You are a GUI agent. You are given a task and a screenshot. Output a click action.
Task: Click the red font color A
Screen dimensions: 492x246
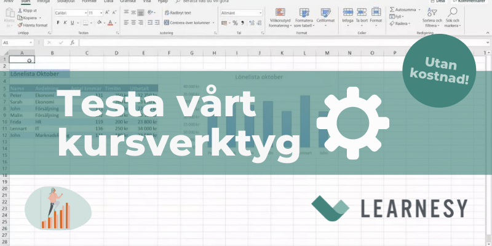(110, 23)
